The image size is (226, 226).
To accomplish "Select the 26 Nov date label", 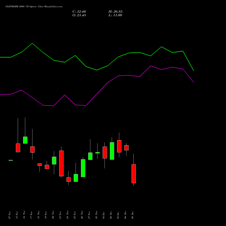I will coord(82,215).
